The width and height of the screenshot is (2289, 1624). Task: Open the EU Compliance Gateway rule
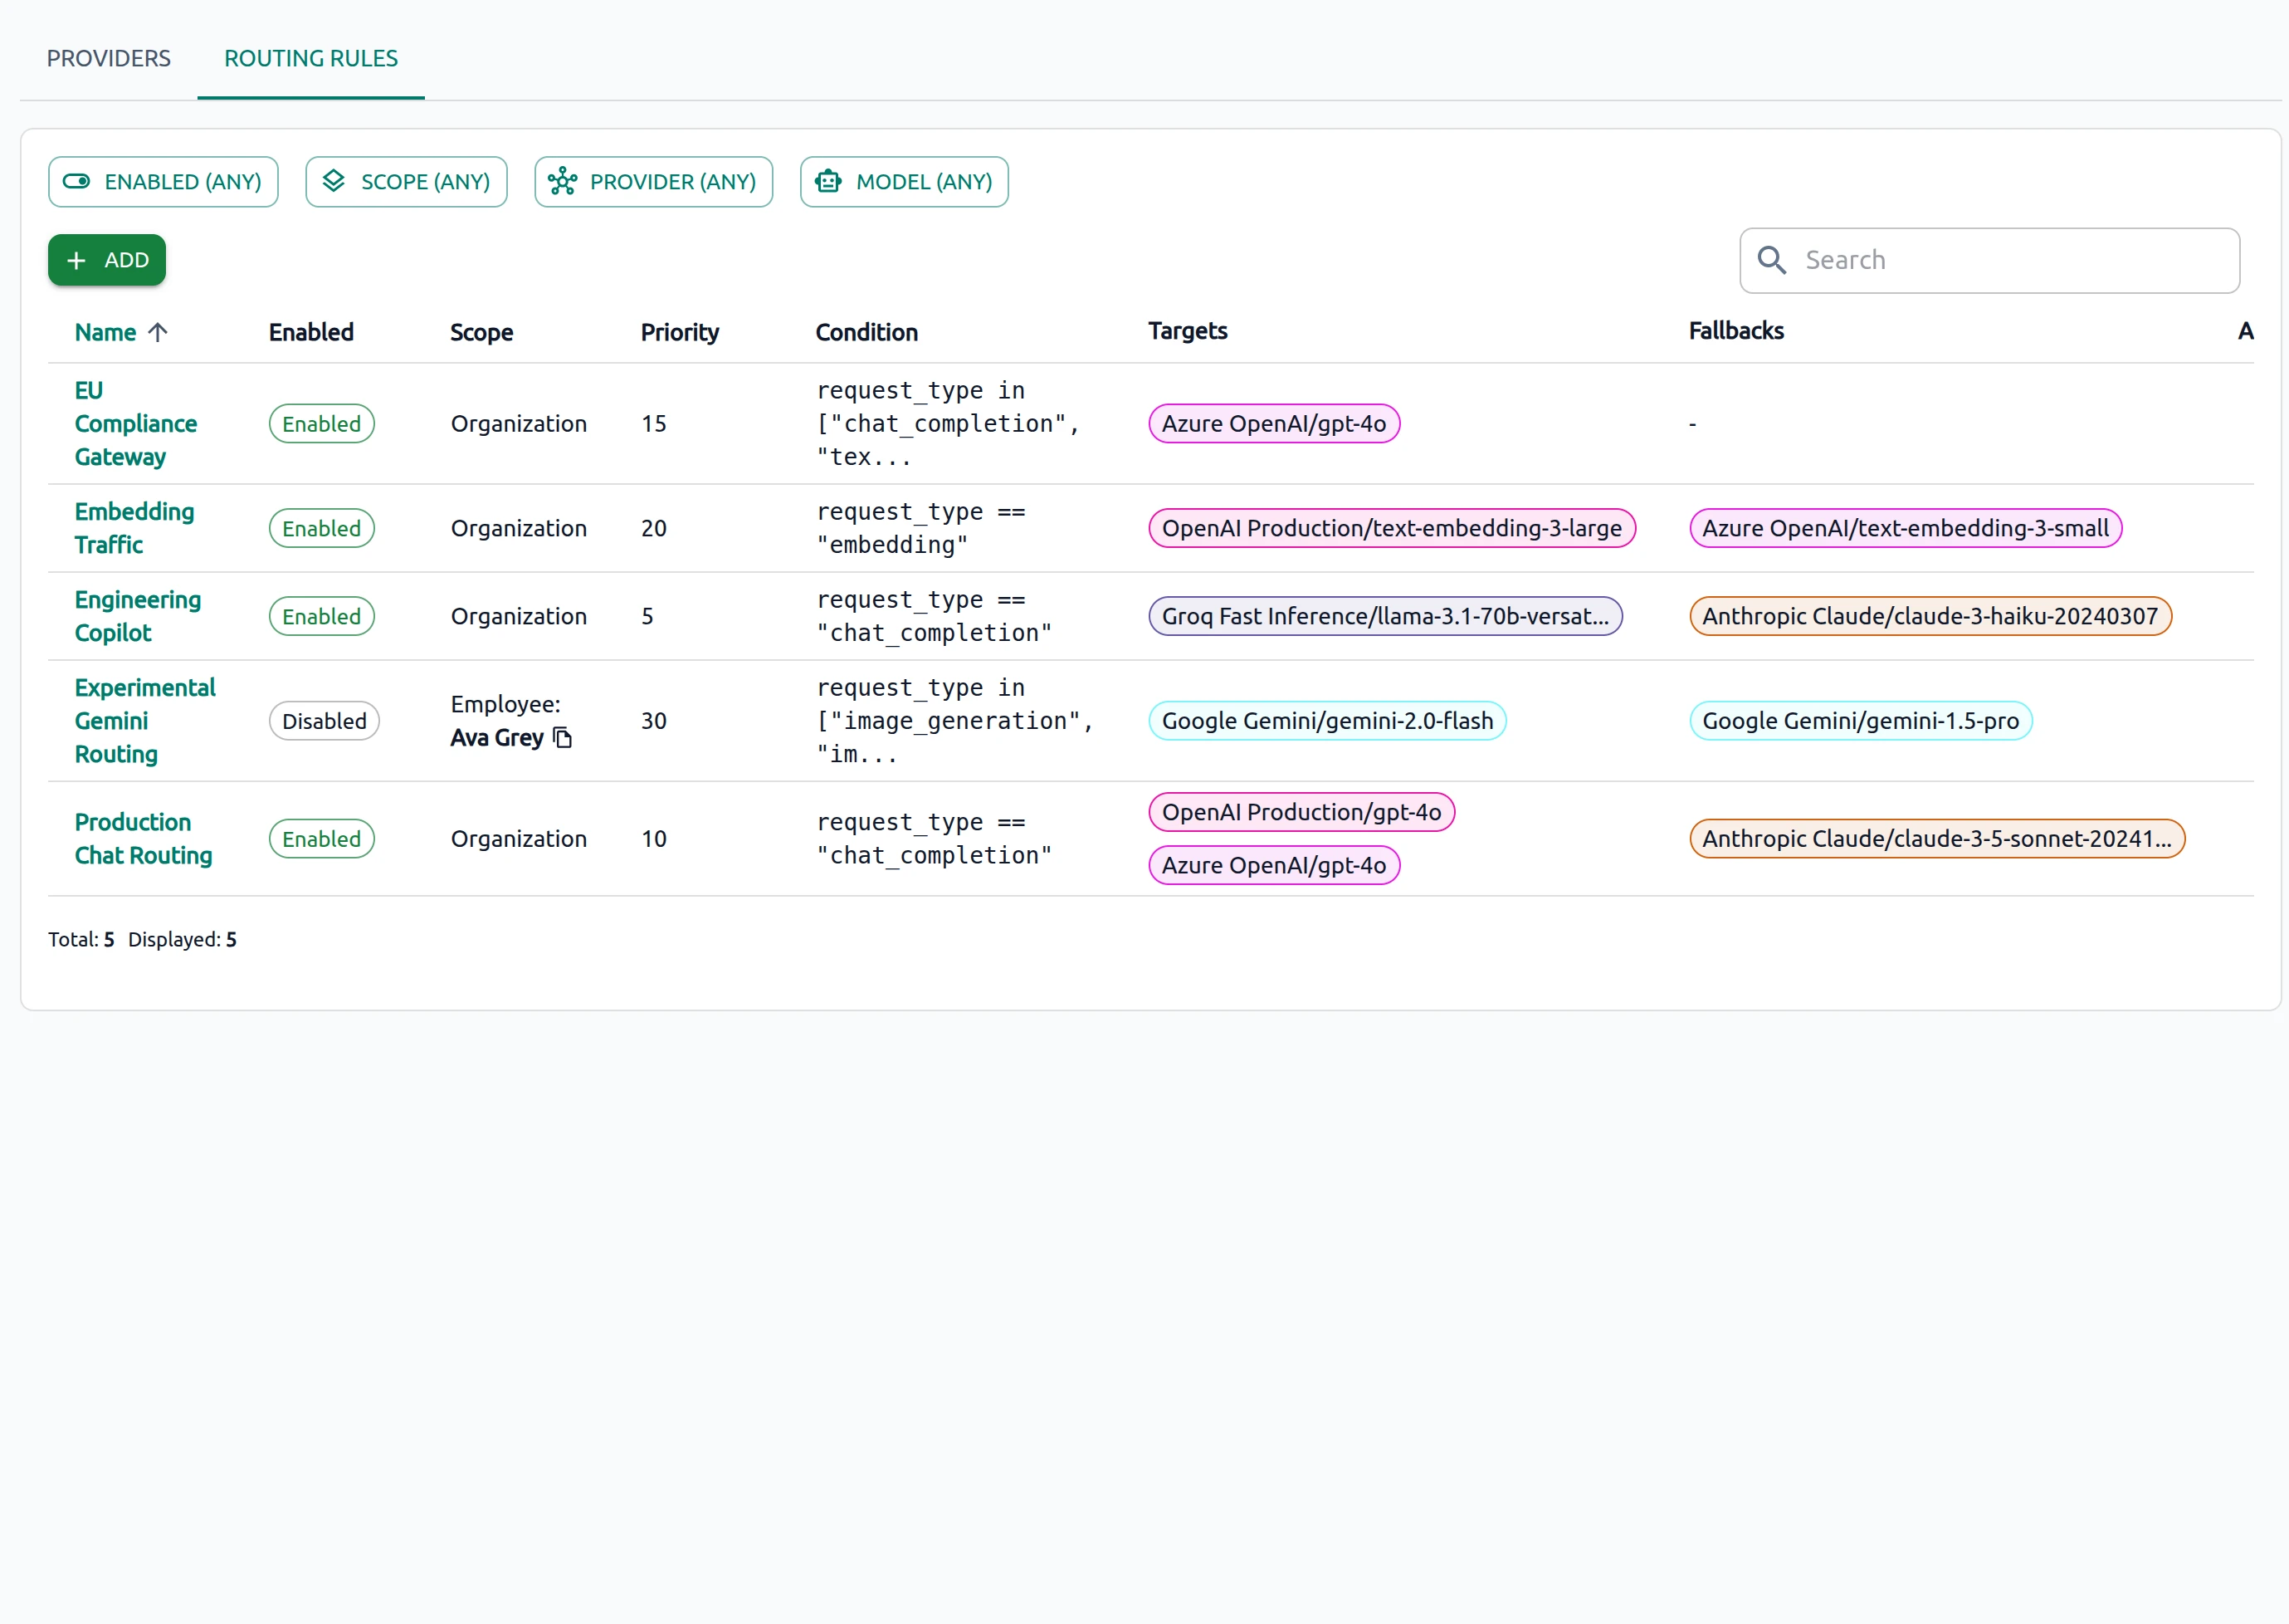tap(135, 424)
